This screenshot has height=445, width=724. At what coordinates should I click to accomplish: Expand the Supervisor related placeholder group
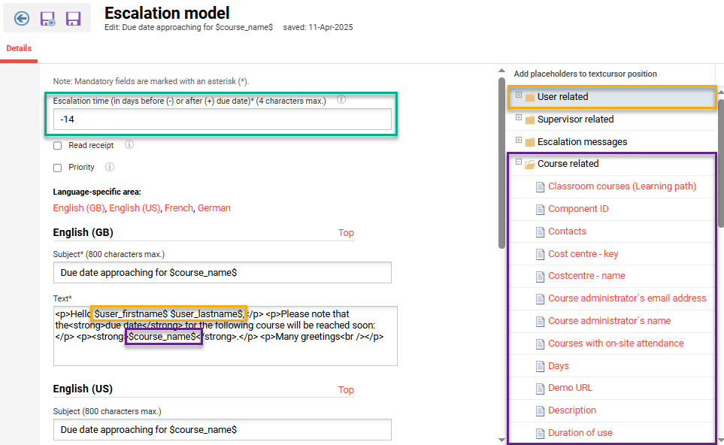517,119
